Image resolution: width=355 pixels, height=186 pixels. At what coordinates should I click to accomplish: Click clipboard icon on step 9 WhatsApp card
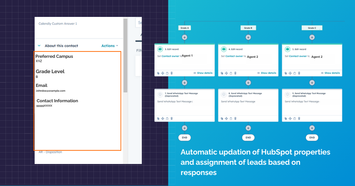pos(295,118)
